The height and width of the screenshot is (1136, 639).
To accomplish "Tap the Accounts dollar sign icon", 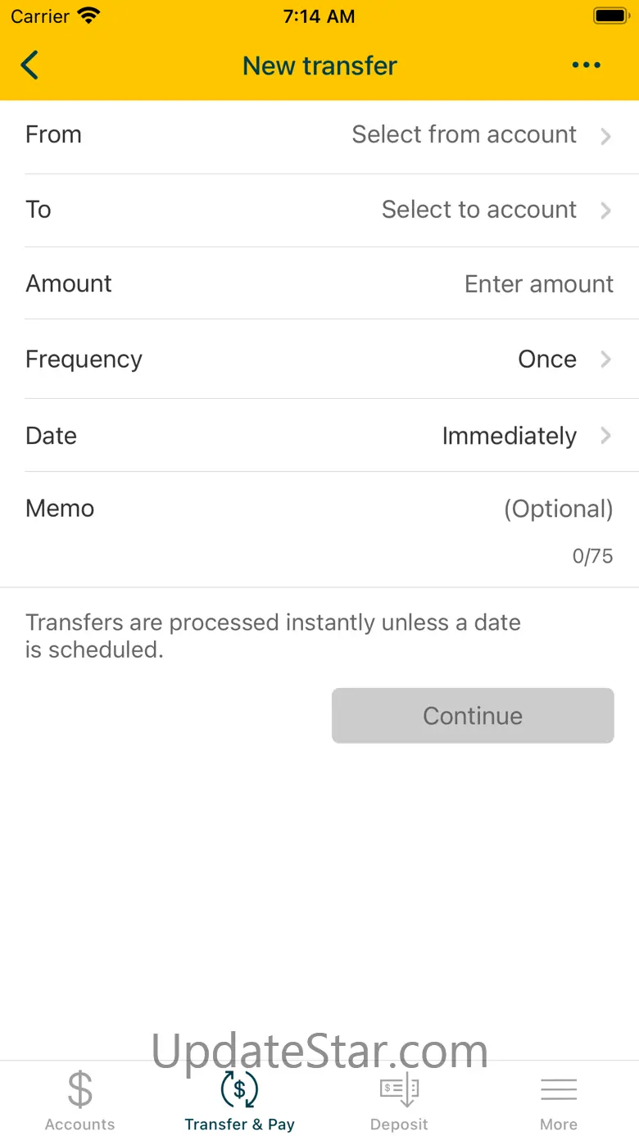I will coord(80,1089).
